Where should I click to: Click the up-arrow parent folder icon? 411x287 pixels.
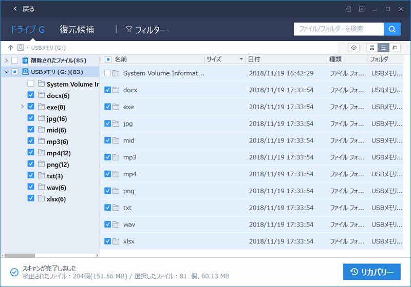[x=10, y=48]
